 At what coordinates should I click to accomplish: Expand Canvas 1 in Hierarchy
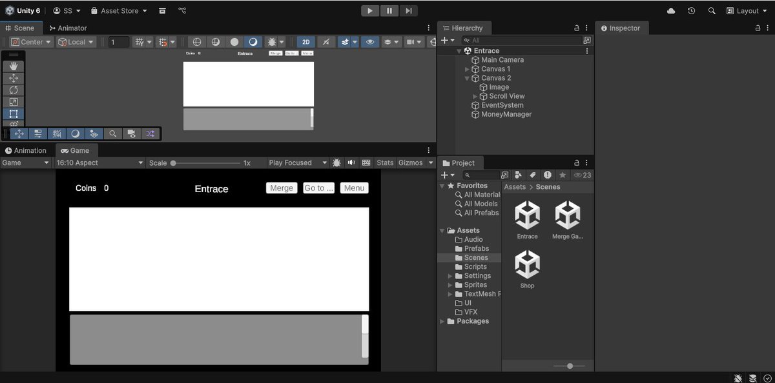(x=468, y=69)
